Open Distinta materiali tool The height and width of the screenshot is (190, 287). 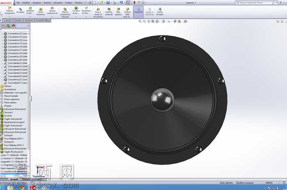[109, 12]
